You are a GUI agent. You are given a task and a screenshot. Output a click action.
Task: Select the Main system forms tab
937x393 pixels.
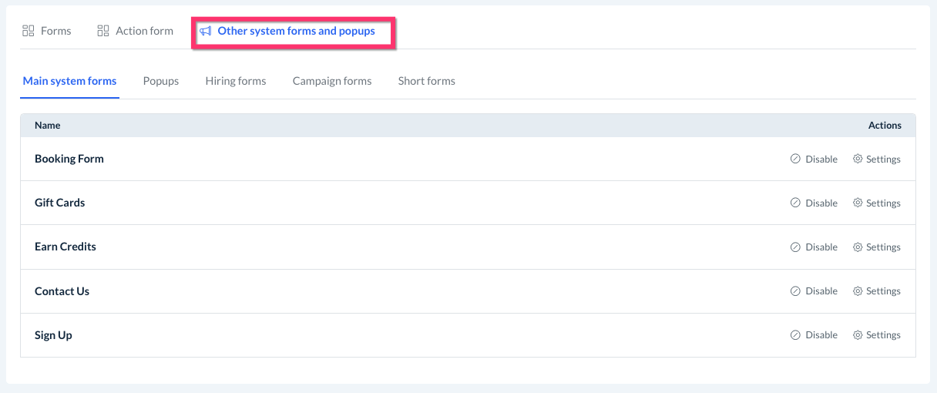point(69,81)
